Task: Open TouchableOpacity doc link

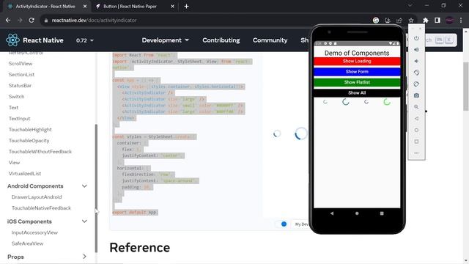Action: pyautogui.click(x=29, y=140)
